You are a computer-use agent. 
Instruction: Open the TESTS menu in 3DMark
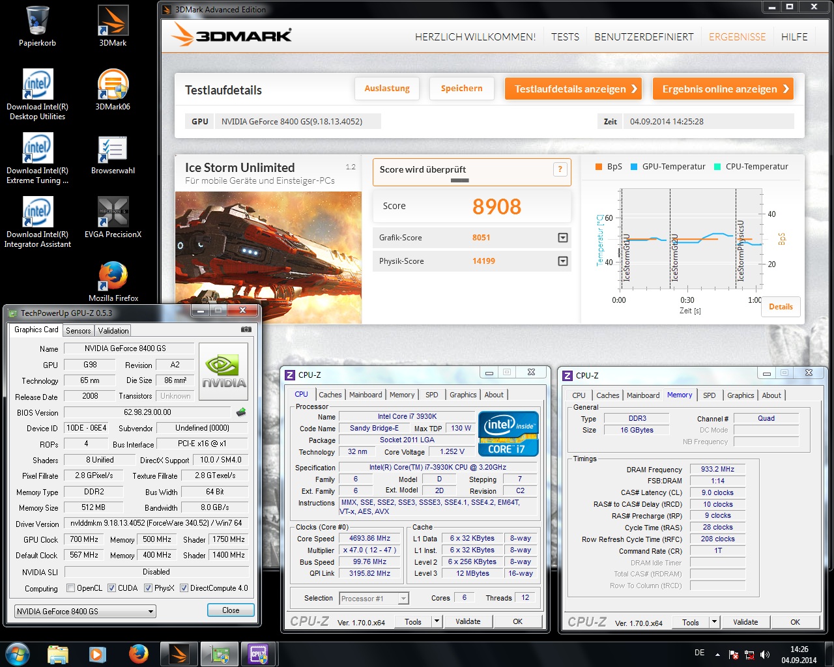(565, 37)
